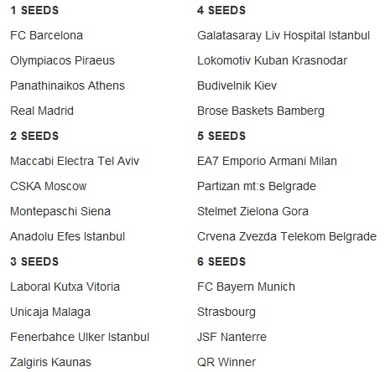Select Olympiacos Piraeus in 1 Seeds
This screenshot has height=372, width=385.
(x=63, y=60)
